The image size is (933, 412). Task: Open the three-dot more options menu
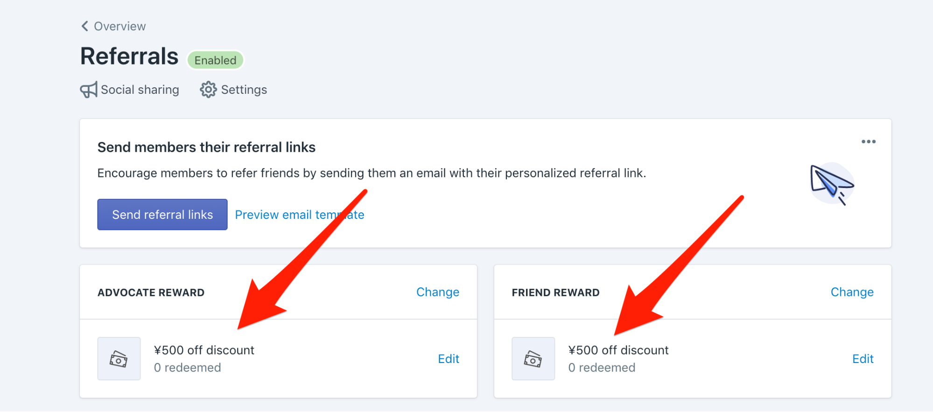pos(869,141)
